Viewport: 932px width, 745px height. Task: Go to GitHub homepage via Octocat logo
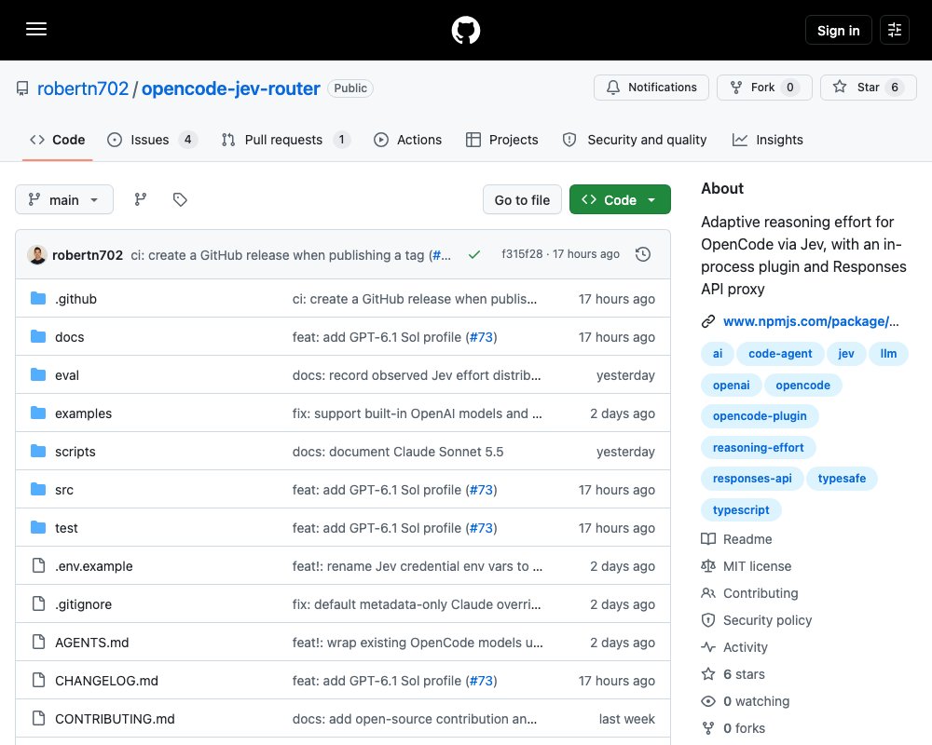coord(465,30)
